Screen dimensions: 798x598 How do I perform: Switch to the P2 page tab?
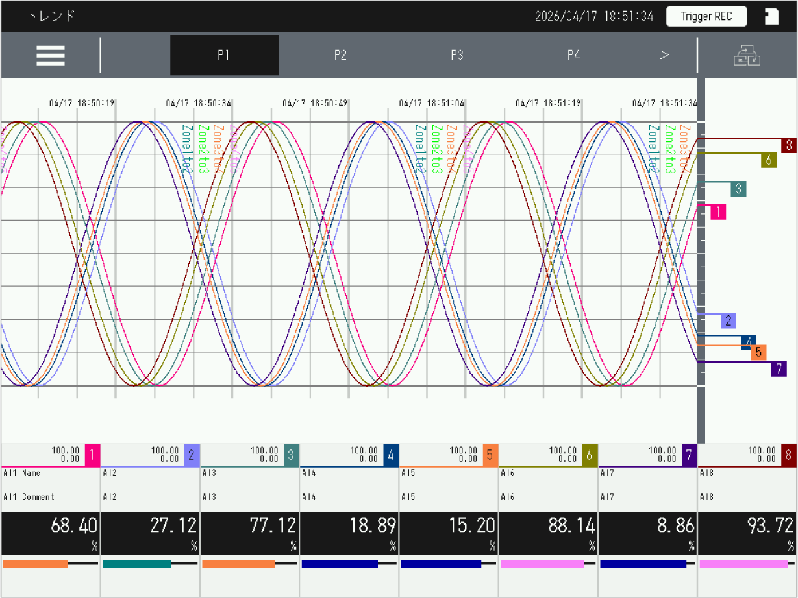tap(340, 55)
